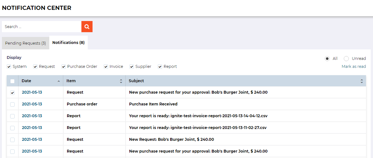
Task: Toggle the Supplier display filter
Action: coord(132,67)
